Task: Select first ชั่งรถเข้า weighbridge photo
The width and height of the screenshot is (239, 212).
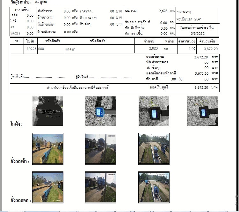Action: click(x=48, y=148)
